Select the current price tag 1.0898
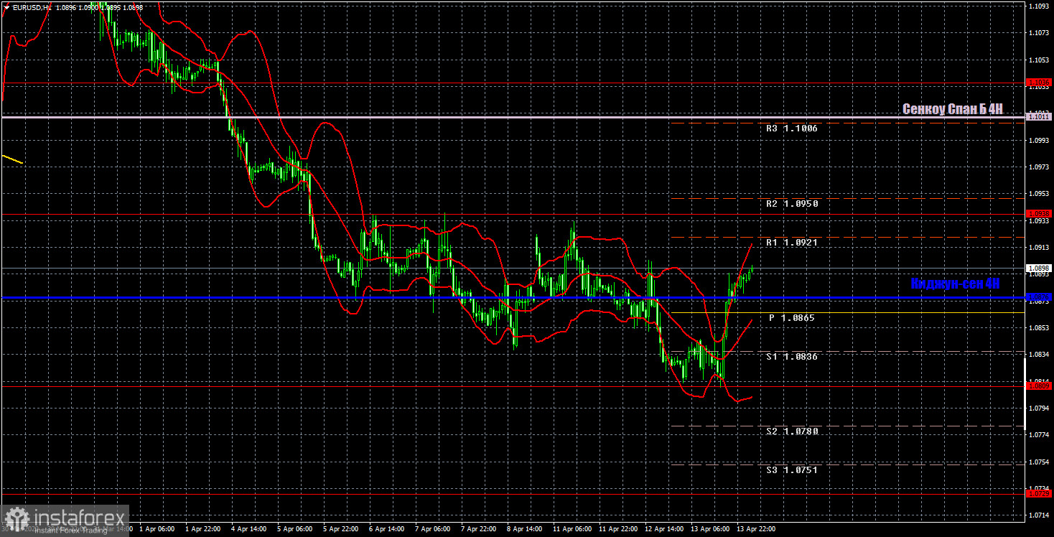 point(1039,268)
